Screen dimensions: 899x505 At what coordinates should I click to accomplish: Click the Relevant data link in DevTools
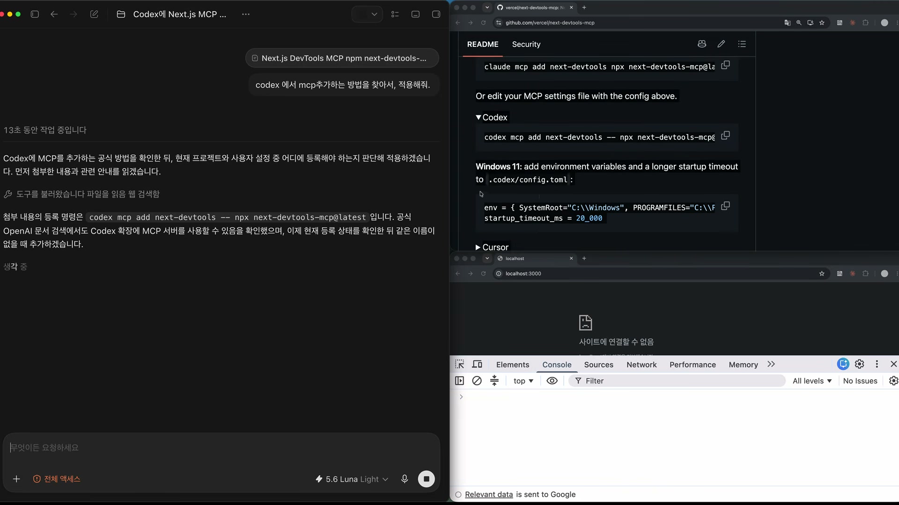coord(489,494)
